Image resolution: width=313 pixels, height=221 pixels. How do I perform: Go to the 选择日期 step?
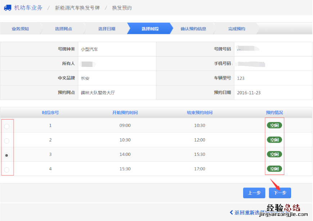(106, 29)
